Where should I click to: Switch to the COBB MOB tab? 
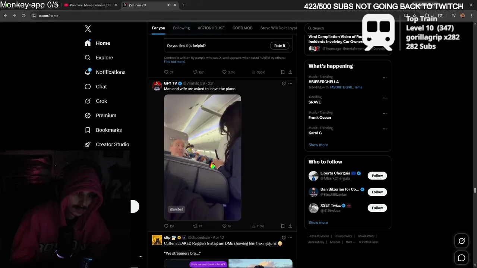coord(243,28)
